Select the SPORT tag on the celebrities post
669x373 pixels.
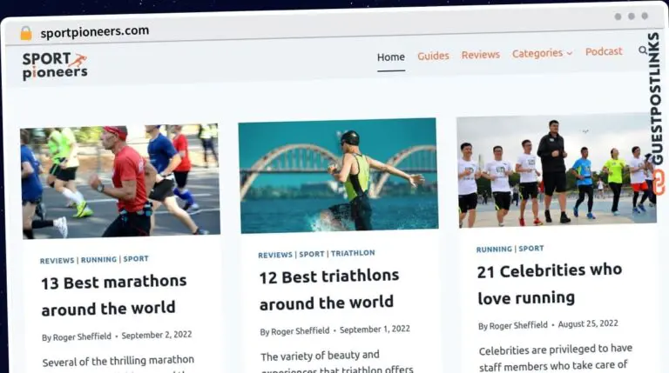tap(531, 249)
